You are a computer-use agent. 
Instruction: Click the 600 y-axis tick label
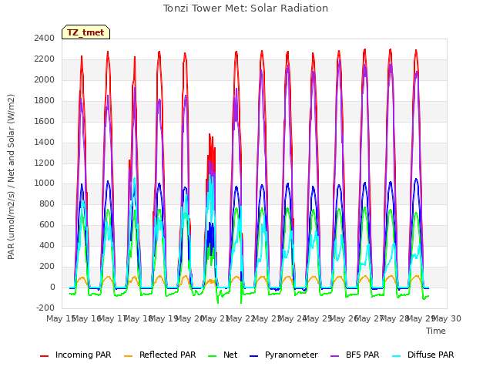click(47, 225)
